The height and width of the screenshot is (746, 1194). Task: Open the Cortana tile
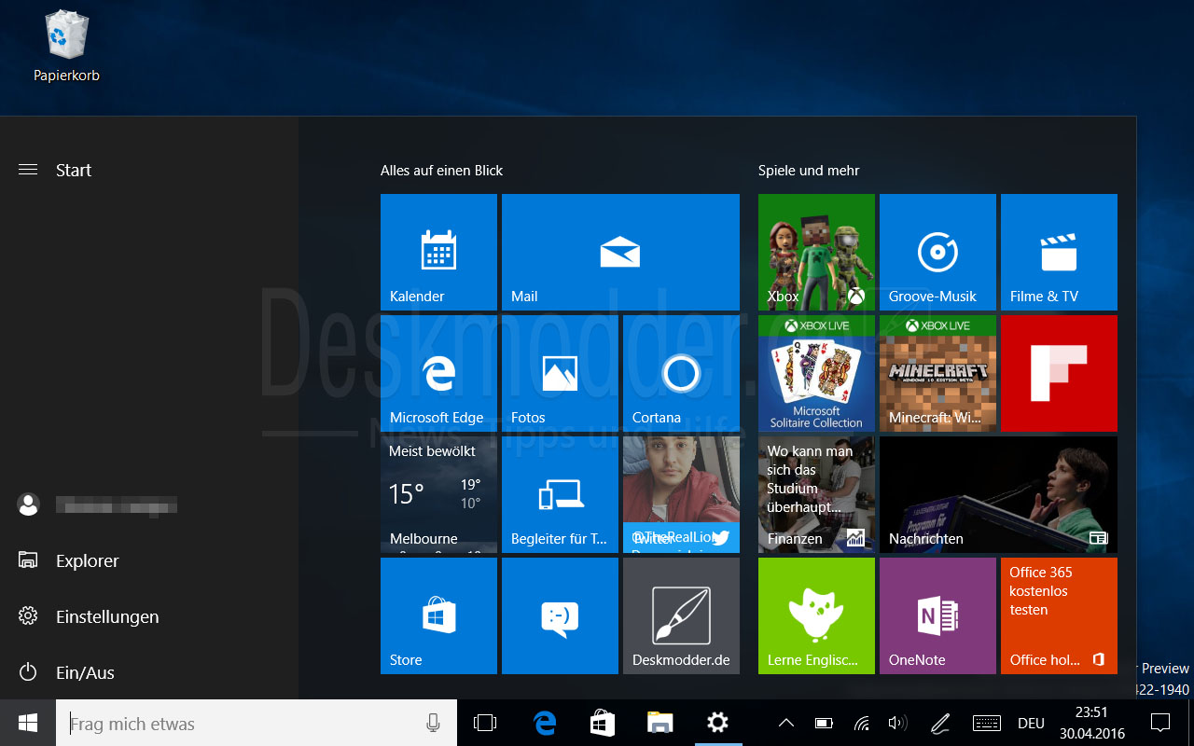[x=681, y=373]
